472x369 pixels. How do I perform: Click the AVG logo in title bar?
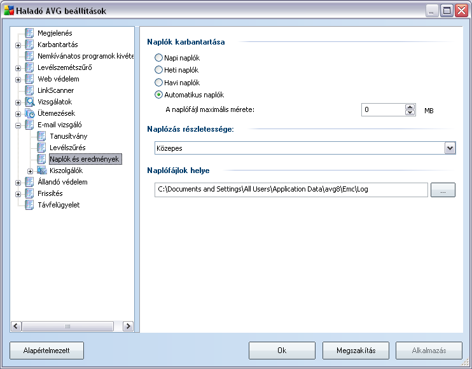(9, 11)
